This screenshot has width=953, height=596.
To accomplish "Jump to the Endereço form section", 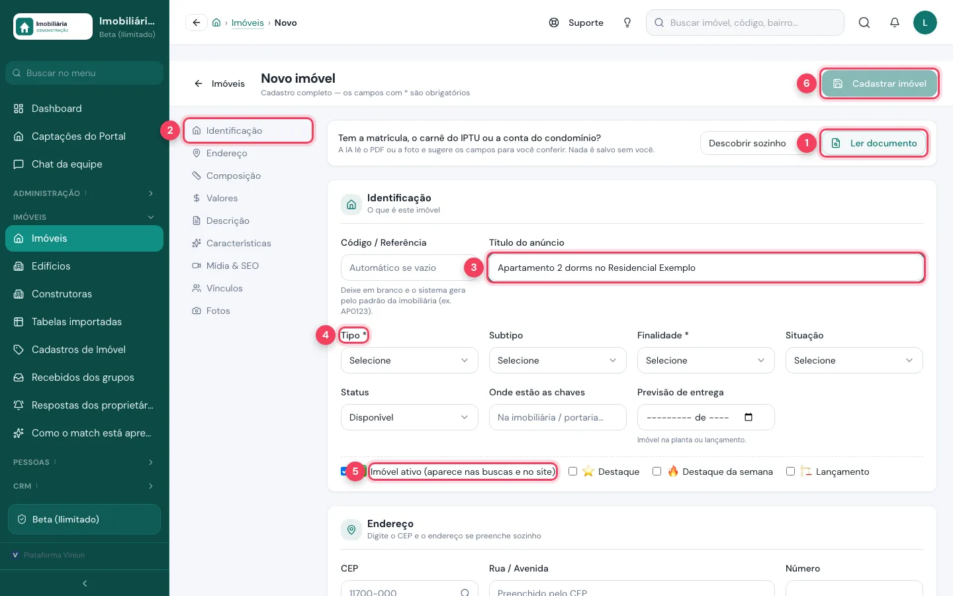I will click(x=248, y=153).
